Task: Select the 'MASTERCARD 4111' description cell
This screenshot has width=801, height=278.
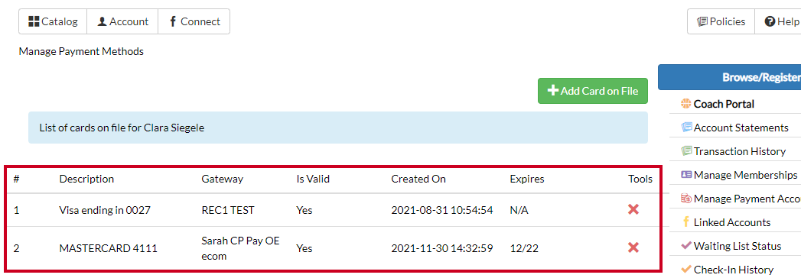Action: [109, 248]
